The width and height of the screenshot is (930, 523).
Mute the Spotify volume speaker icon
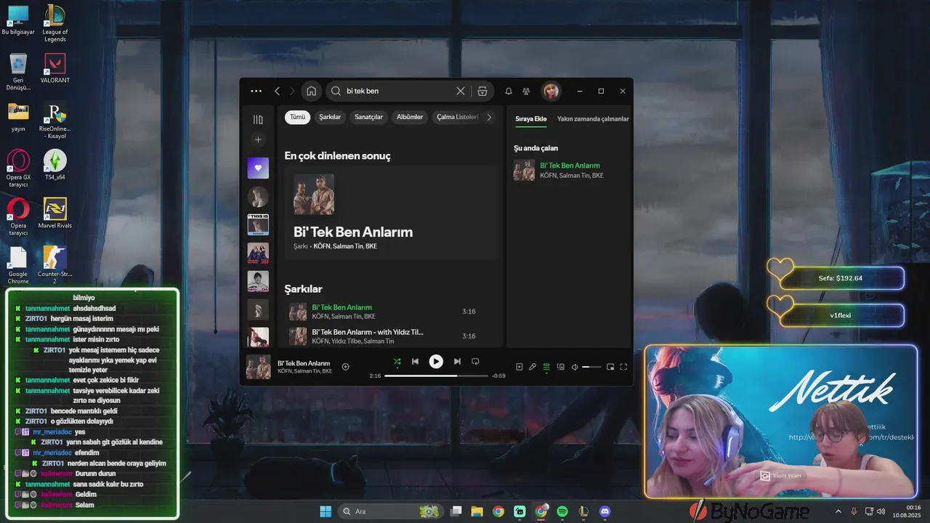(x=575, y=367)
